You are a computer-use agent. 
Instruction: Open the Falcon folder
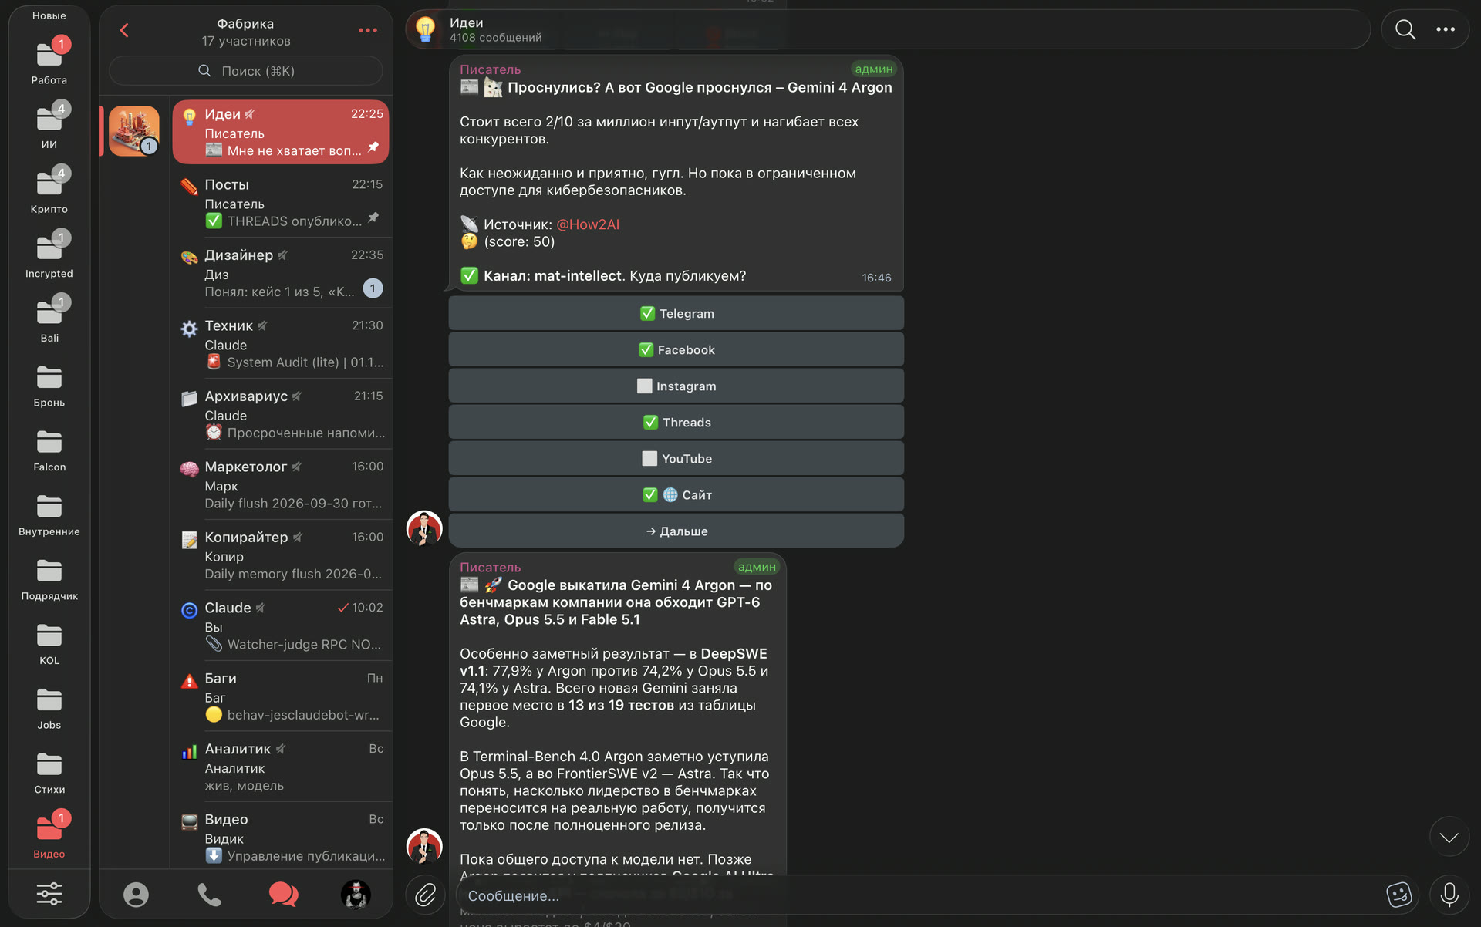(x=49, y=449)
